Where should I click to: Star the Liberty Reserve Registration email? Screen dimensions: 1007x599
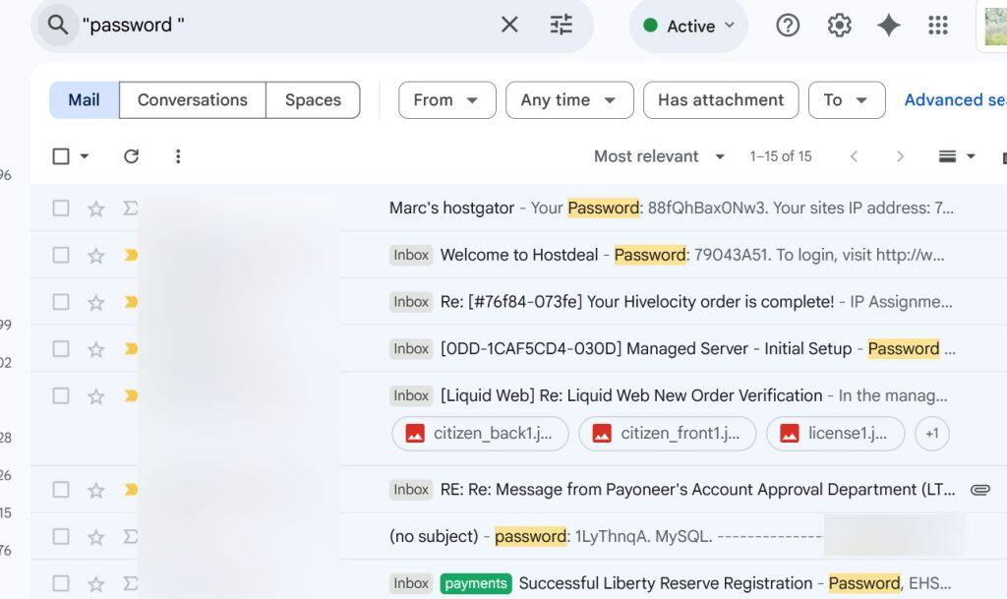[x=96, y=583]
